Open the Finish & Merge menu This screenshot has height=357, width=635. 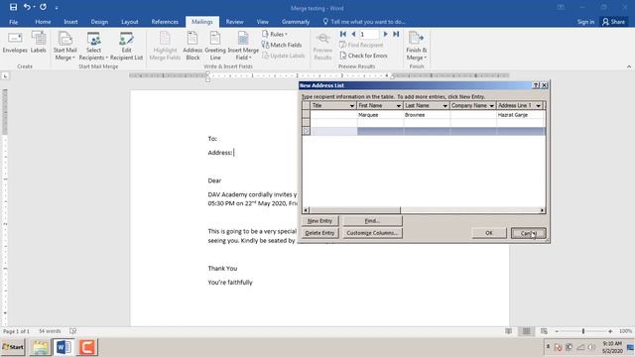[x=417, y=47]
